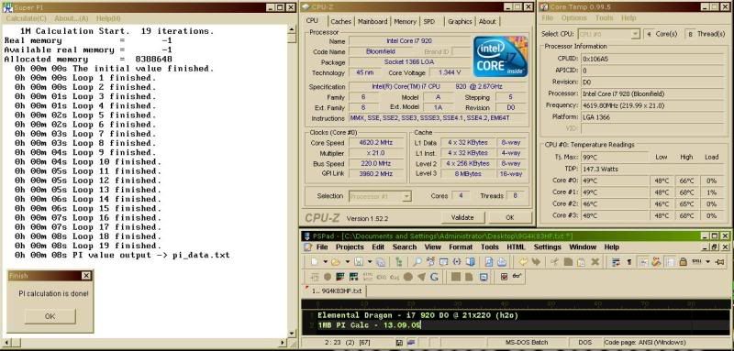Screen dimensions: 734x351
Task: Click OK in the Finish dialog
Action: pos(50,316)
